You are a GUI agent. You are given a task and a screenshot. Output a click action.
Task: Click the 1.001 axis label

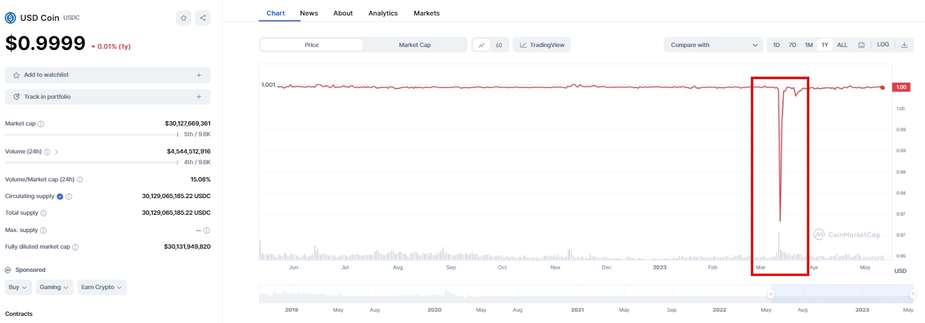(268, 84)
